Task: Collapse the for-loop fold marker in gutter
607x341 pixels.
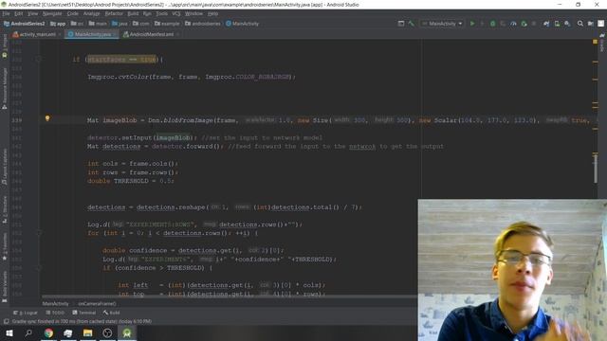Action: (x=38, y=233)
